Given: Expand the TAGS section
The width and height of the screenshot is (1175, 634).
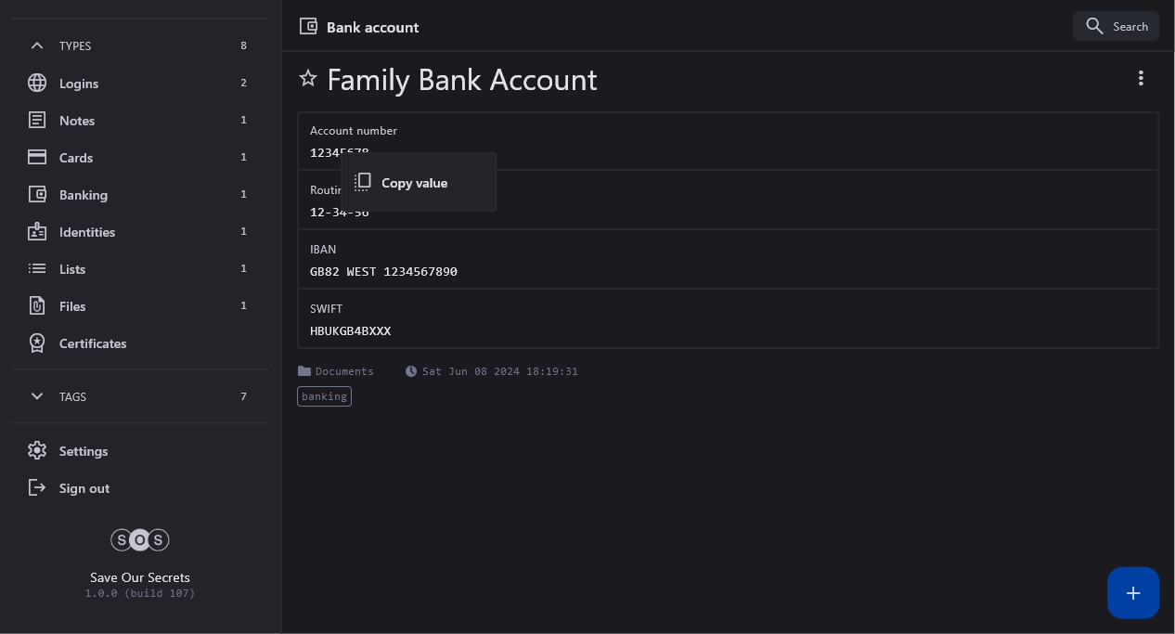Looking at the screenshot, I should (x=37, y=396).
